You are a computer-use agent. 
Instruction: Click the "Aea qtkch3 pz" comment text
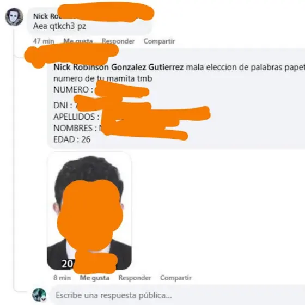click(59, 26)
